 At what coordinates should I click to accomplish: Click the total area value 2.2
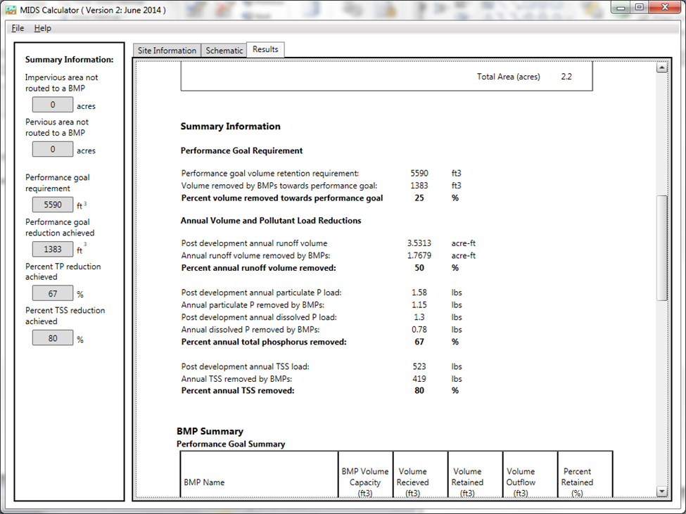click(x=566, y=77)
